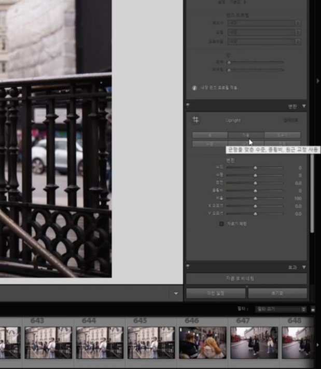321x369 pixels.
Task: Click the 비율 (Scale) value field showing 100
Action: tap(298, 198)
